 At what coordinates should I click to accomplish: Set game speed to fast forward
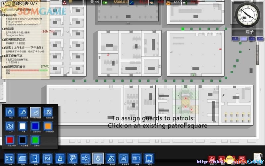252,39
